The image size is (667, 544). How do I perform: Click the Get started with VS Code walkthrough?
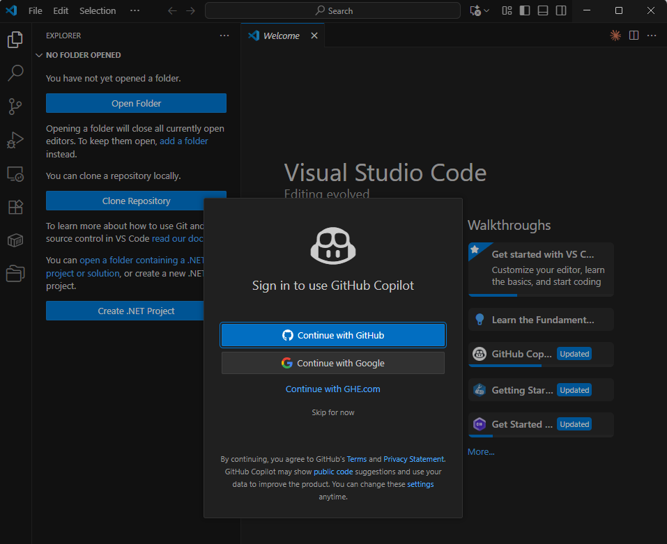[x=542, y=268]
